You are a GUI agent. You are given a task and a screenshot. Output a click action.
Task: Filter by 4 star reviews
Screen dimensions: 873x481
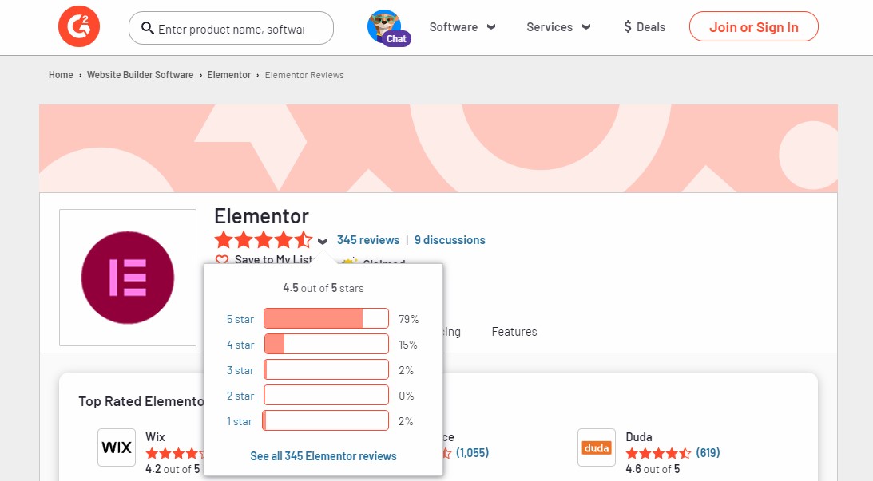(240, 345)
